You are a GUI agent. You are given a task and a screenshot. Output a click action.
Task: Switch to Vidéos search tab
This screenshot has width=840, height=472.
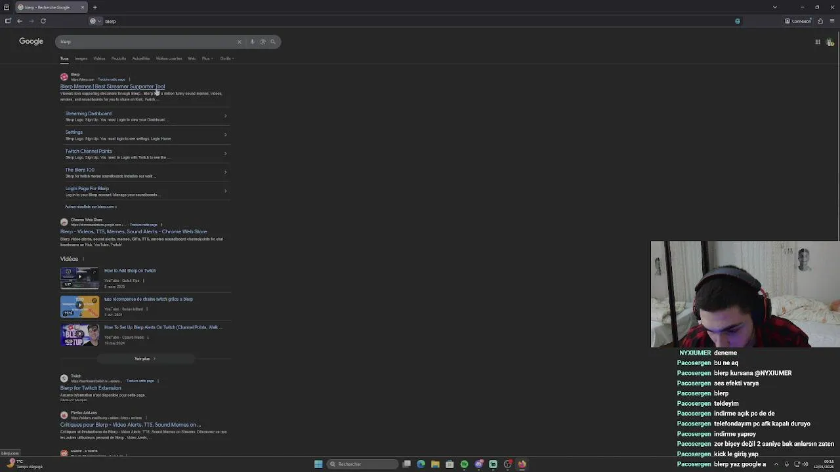(99, 58)
